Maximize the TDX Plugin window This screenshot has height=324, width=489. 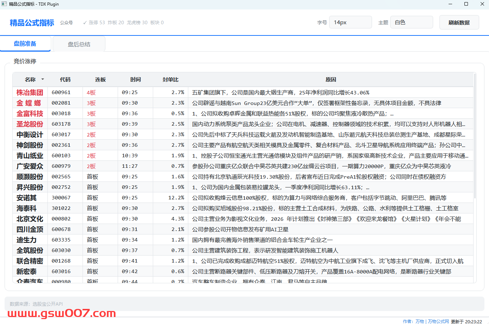click(466, 4)
